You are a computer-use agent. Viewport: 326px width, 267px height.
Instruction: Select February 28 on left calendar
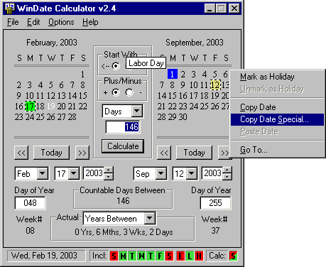coord(72,117)
